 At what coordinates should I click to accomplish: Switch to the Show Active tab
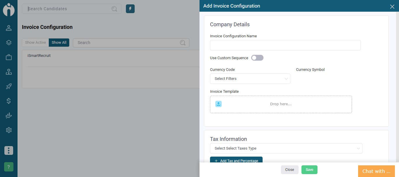pyautogui.click(x=35, y=43)
